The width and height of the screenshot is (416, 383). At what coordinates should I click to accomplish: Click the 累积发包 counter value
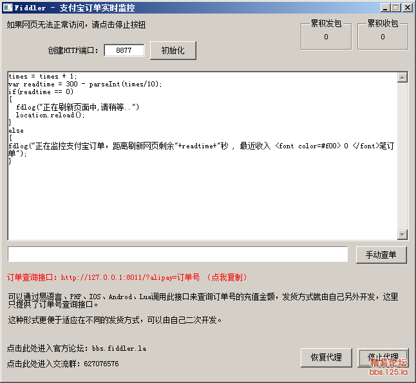(326, 37)
